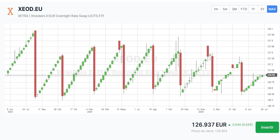Screen dimensions: 280x140
Task: Click the orange X logo icon
Action: pos(10,11)
